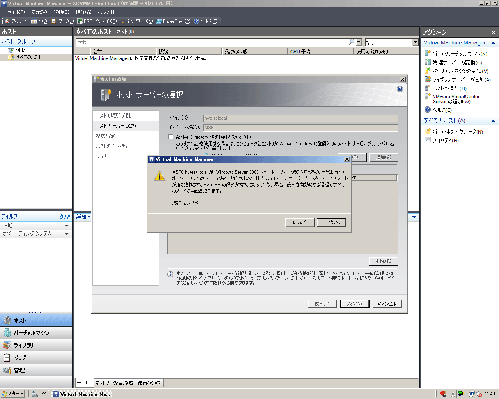Select the ネットワークと記憶域 tab
Image resolution: width=499 pixels, height=399 pixels.
click(x=115, y=383)
